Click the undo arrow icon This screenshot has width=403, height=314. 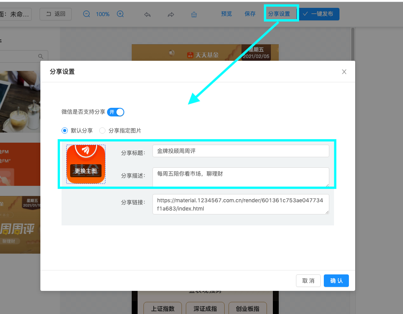[x=147, y=15]
